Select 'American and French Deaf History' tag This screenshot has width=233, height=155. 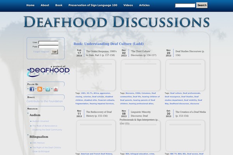tap(97, 154)
